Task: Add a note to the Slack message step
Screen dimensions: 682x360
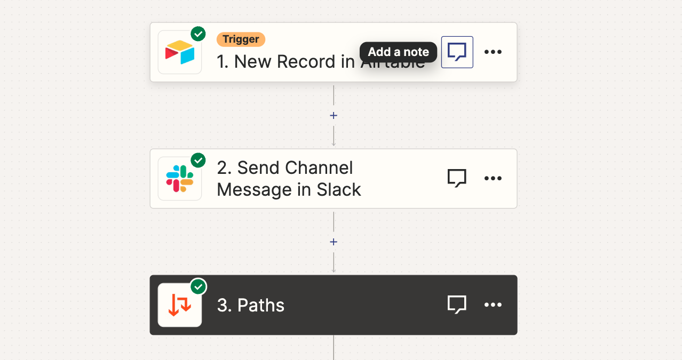Action: click(457, 178)
